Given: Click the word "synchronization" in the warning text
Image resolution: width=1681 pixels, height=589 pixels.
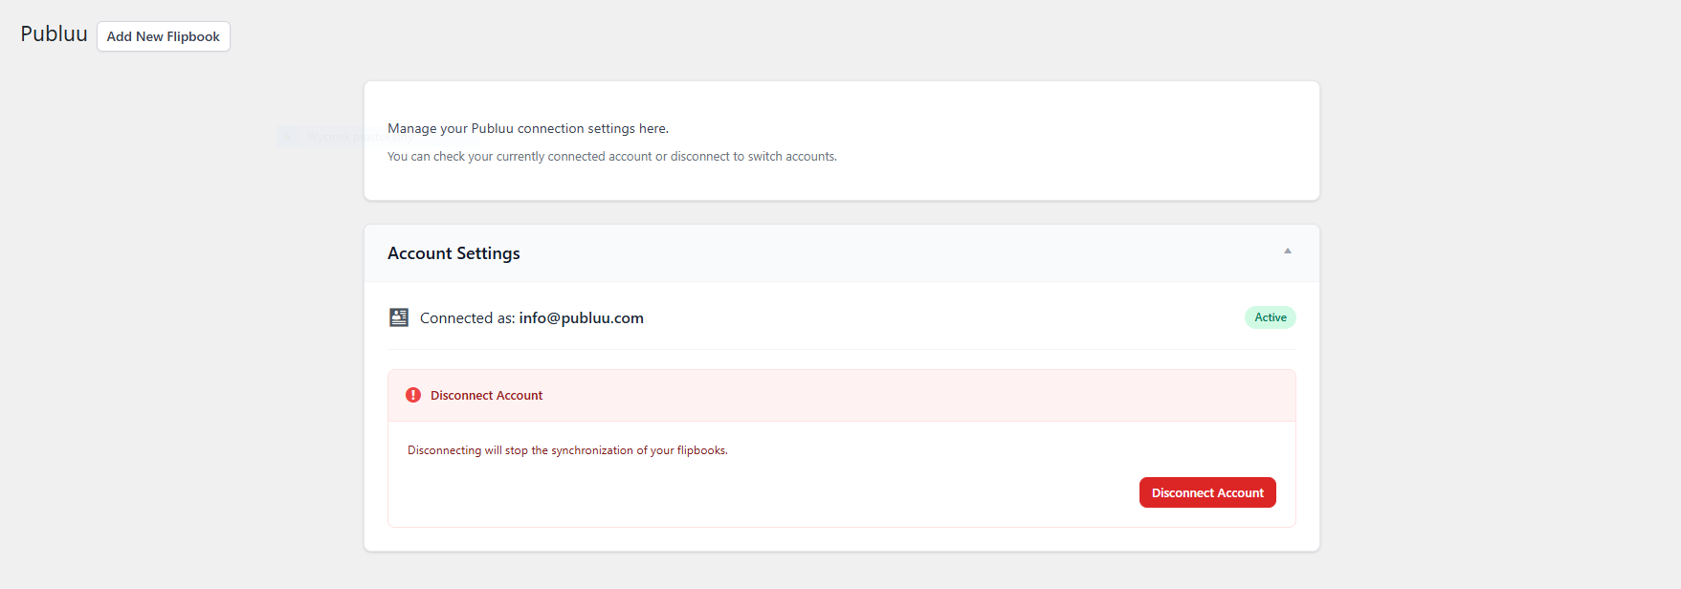Looking at the screenshot, I should [x=592, y=450].
